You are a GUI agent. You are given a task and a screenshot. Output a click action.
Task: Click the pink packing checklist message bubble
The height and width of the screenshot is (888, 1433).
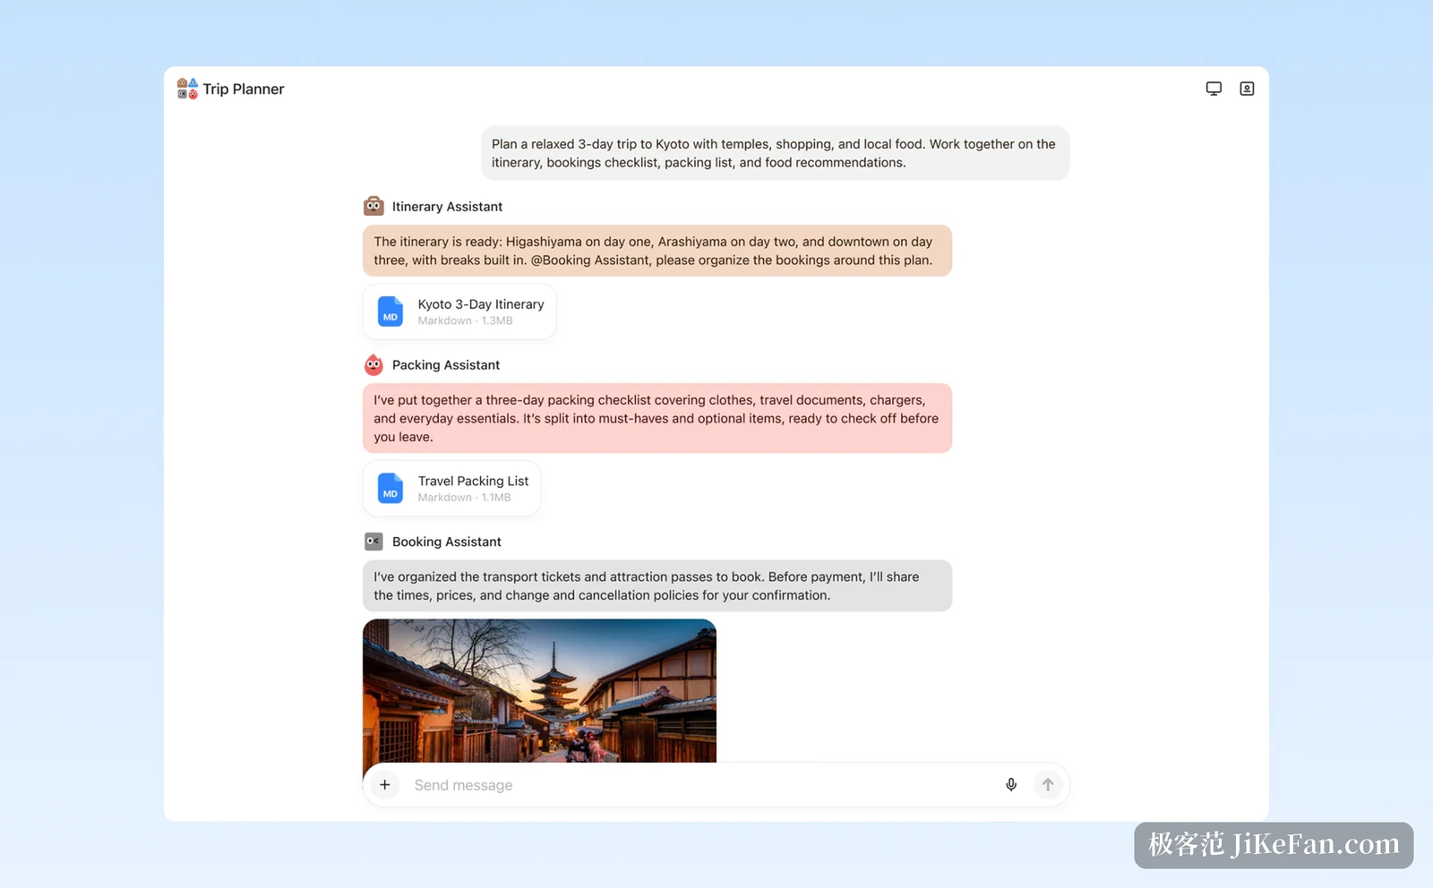tap(657, 418)
